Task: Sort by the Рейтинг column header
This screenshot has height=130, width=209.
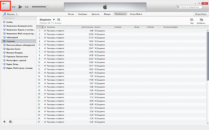Action: (x=153, y=27)
